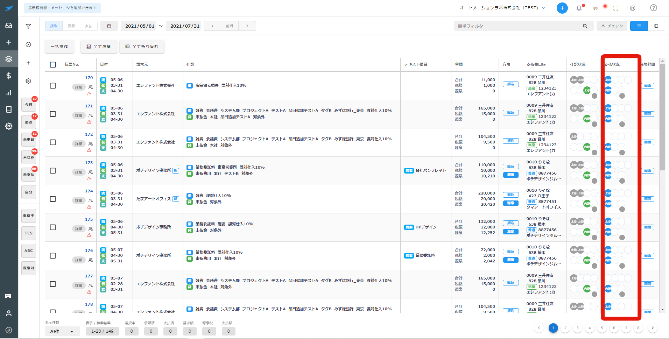Open the dollar payments icon in sidebar
The image size is (669, 339).
click(9, 76)
